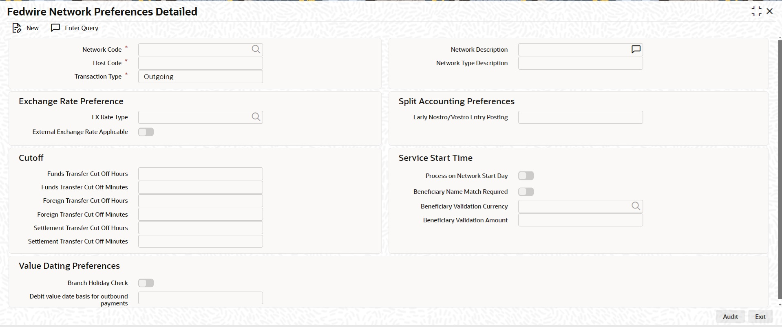Screen dimensions: 782x327
Task: Toggle External Exchange Rate Applicable switch
Action: (x=146, y=132)
